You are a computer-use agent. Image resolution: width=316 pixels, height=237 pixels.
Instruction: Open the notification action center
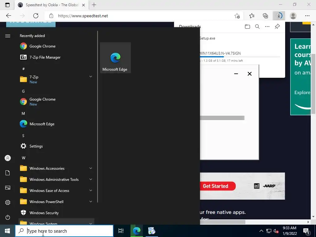click(x=306, y=231)
